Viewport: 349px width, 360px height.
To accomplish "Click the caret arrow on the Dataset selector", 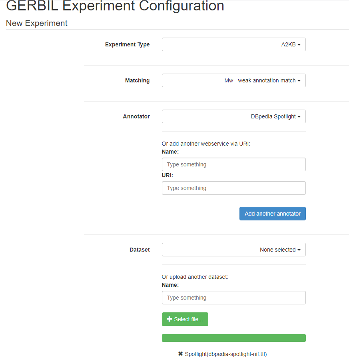I will (x=299, y=250).
